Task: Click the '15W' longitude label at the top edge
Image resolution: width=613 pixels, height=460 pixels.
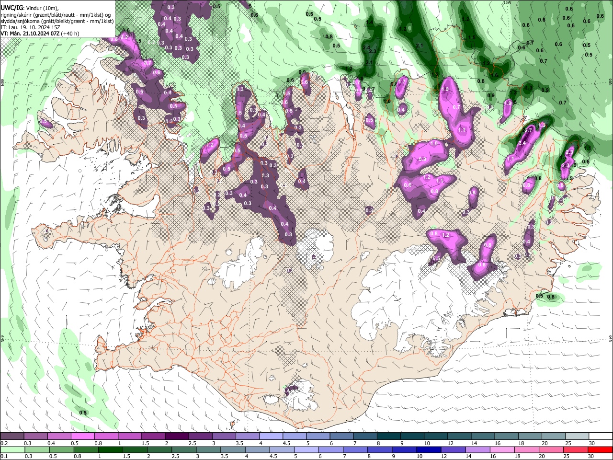Action: click(507, 2)
